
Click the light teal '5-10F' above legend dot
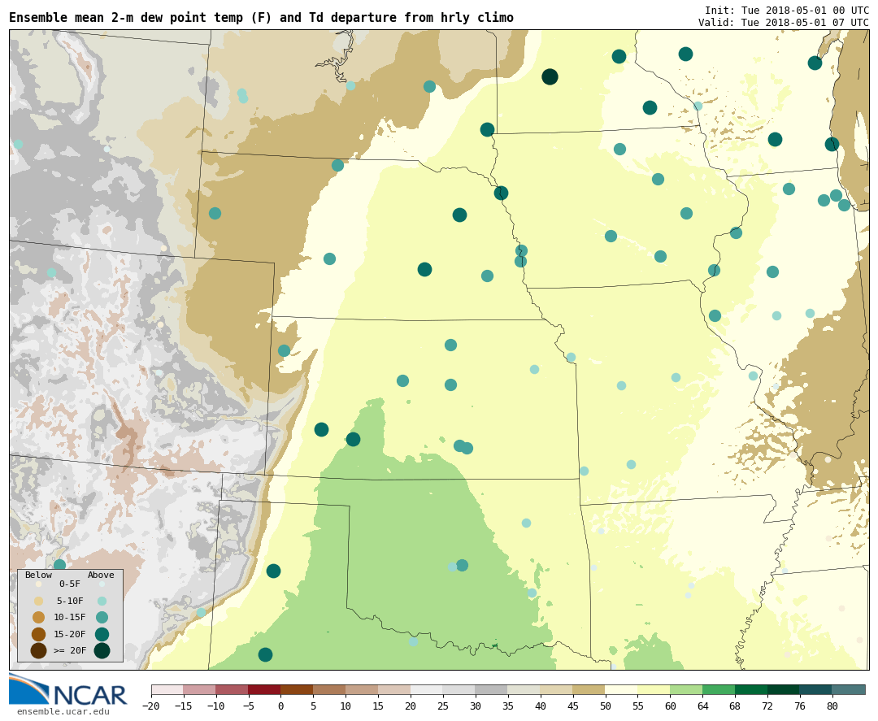pyautogui.click(x=102, y=602)
